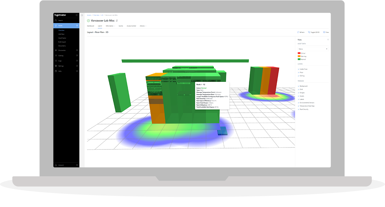Click the Refresh icon above the floor plan
Screen dimensions: 385x207
299,32
